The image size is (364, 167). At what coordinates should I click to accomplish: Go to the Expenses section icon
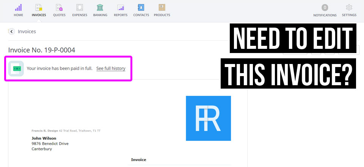(x=80, y=8)
